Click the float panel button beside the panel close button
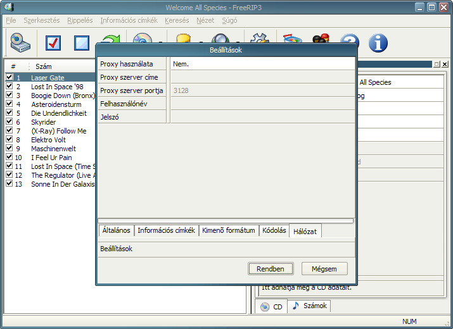 pos(437,65)
